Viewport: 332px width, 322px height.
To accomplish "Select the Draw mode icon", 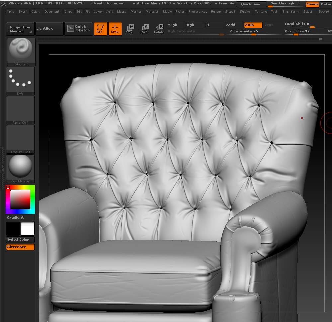I will pyautogui.click(x=115, y=29).
